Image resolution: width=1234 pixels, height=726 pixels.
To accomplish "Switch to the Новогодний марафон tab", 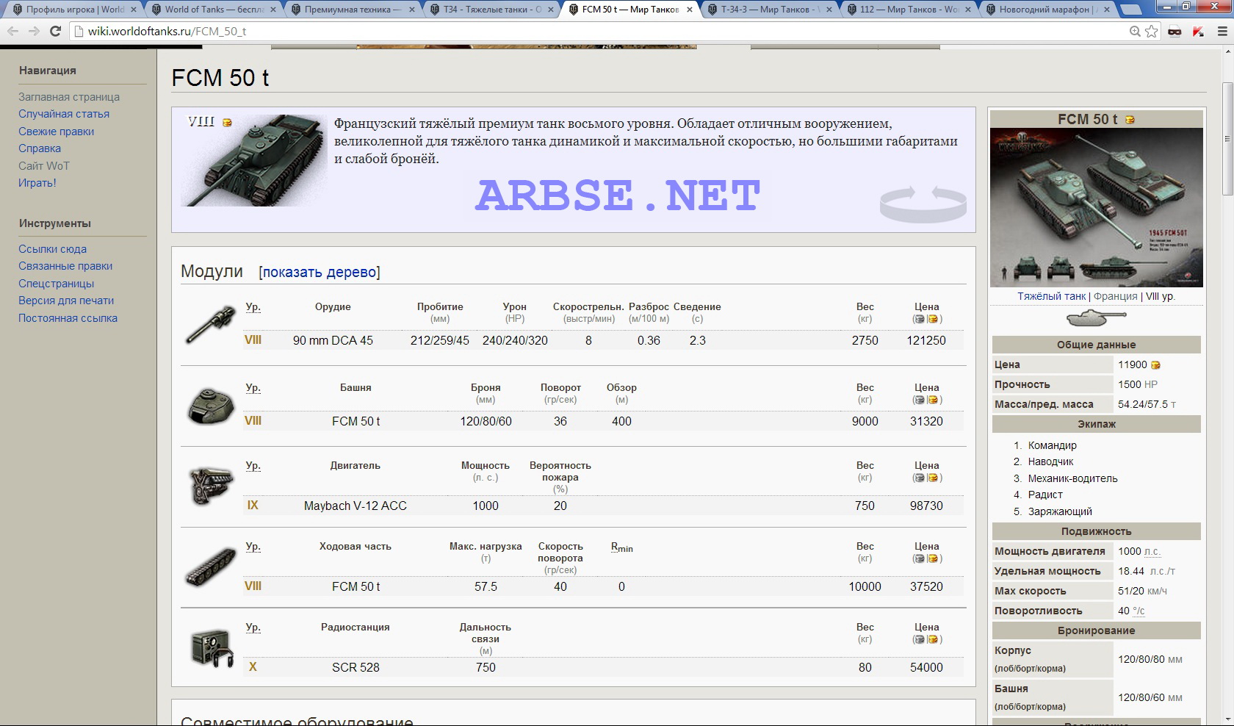I will [1046, 10].
